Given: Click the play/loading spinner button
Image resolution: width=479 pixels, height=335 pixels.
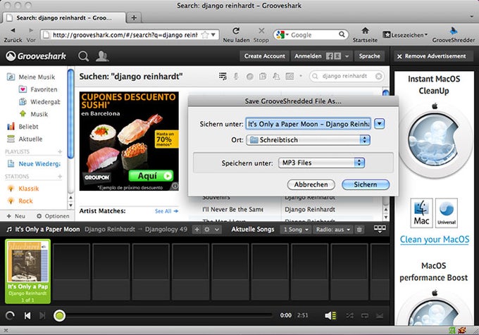Looking at the screenshot, I should [10, 315].
